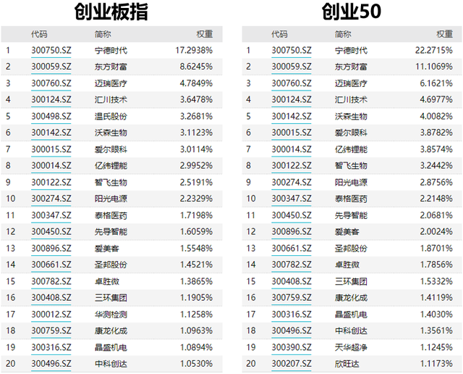The image size is (463, 374).
Task: Click the name 欣旺达
Action: 347,363
